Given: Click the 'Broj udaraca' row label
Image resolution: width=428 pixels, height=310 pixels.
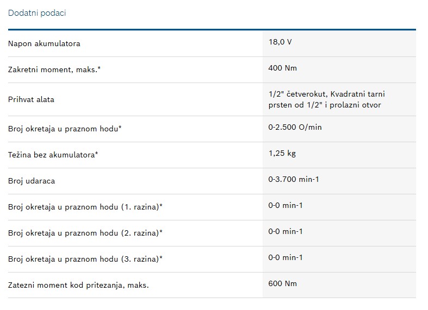Looking at the screenshot, I should [x=32, y=181].
